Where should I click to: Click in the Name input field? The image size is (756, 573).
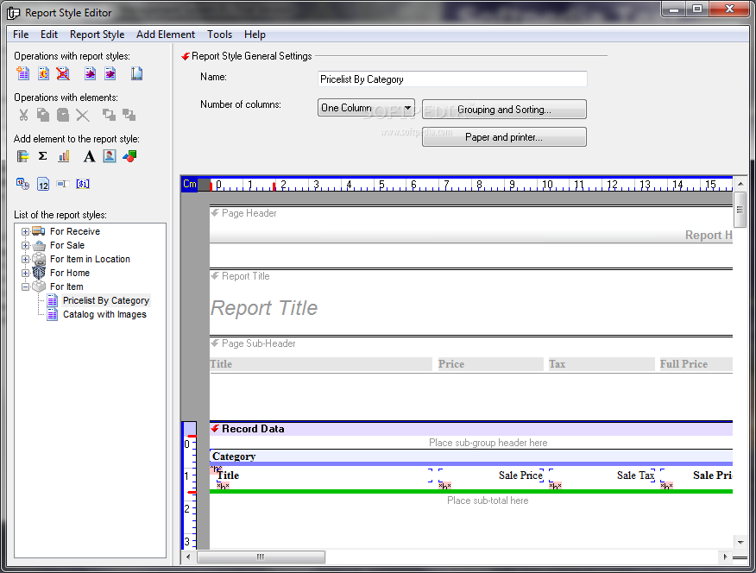(452, 79)
